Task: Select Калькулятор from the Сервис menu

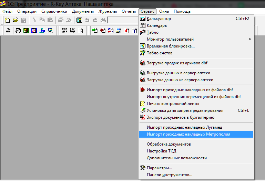Action: point(159,19)
